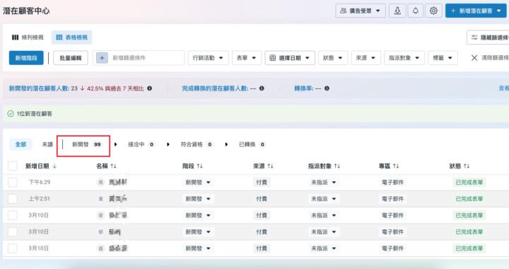Open settings gear icon
The image size is (509, 269).
pos(433,11)
